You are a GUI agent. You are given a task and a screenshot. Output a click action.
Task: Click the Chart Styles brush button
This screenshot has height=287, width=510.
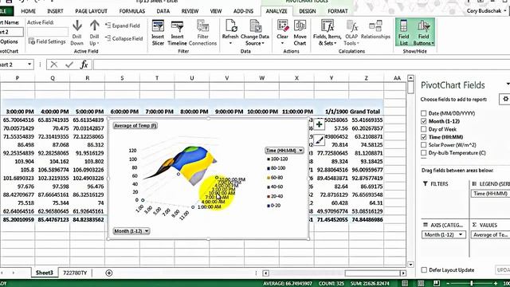(319, 140)
